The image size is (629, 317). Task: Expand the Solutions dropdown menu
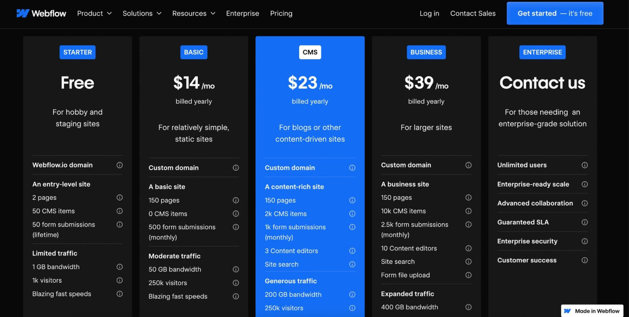[142, 13]
